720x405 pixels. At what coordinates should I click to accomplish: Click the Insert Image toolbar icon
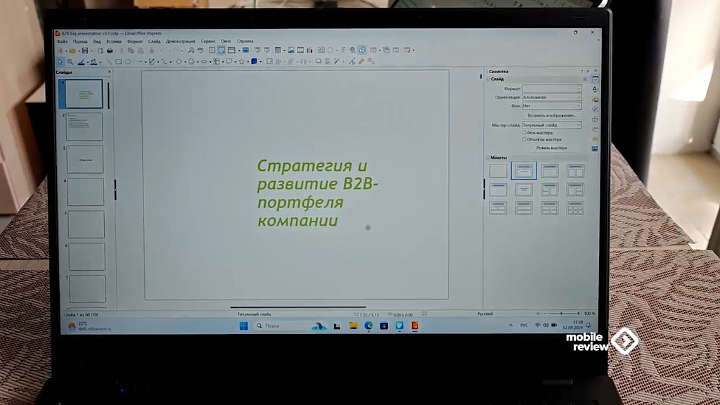[x=290, y=50]
